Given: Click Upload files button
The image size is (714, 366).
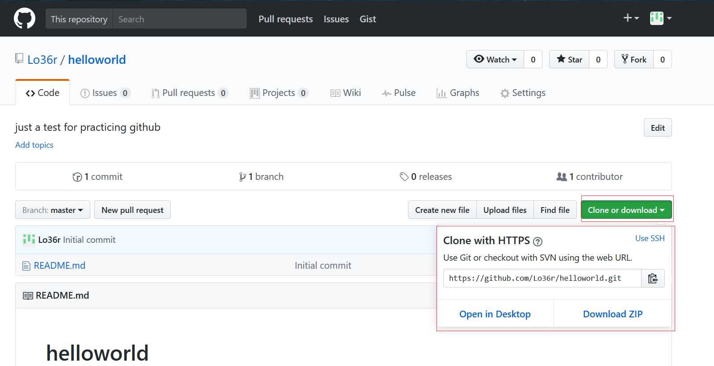Looking at the screenshot, I should (x=505, y=210).
